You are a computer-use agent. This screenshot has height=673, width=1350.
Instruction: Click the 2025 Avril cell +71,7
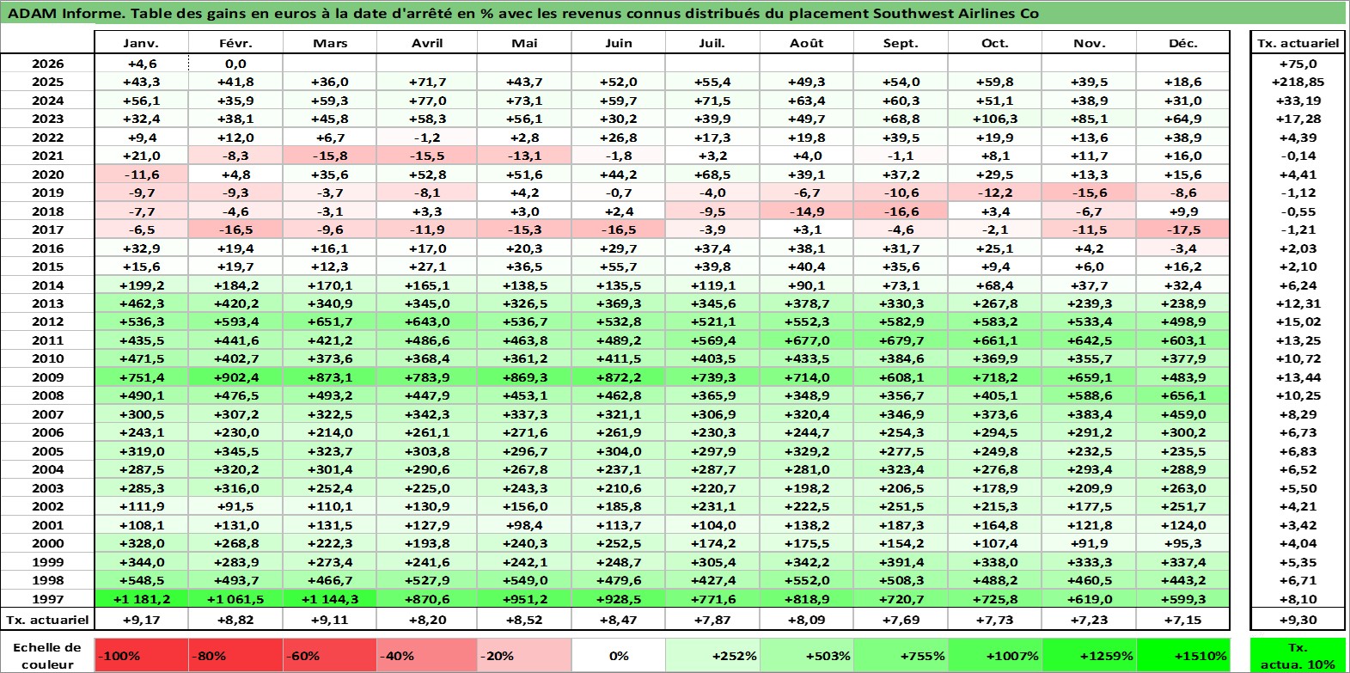(427, 82)
